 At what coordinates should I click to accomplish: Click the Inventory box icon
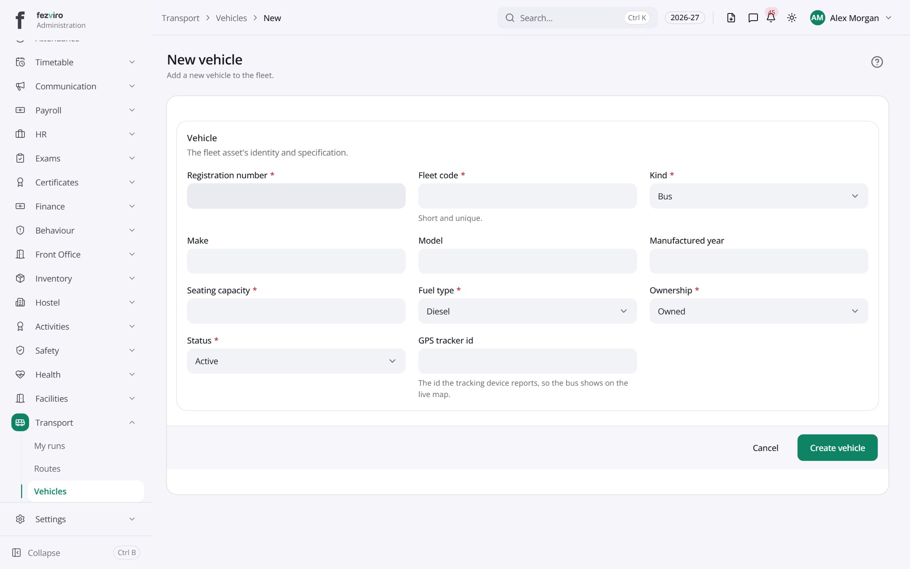pyautogui.click(x=20, y=278)
